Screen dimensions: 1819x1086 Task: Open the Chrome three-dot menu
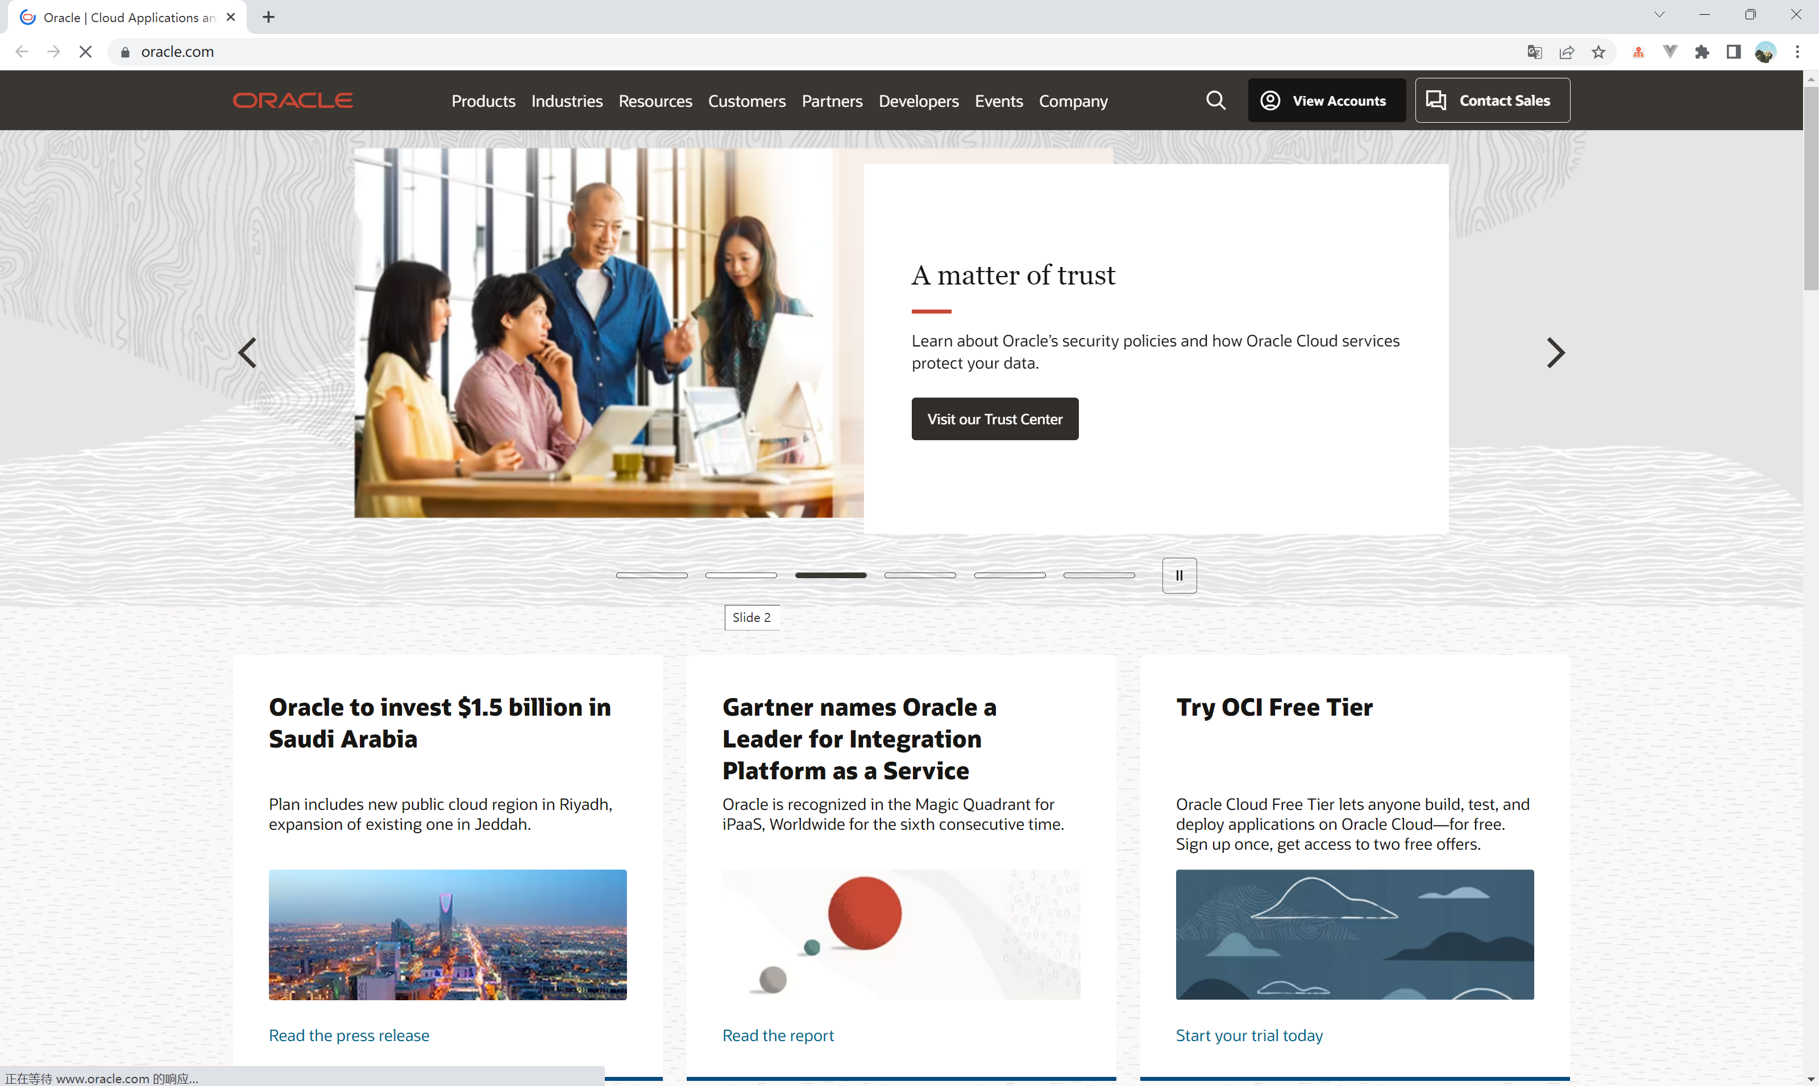1797,52
